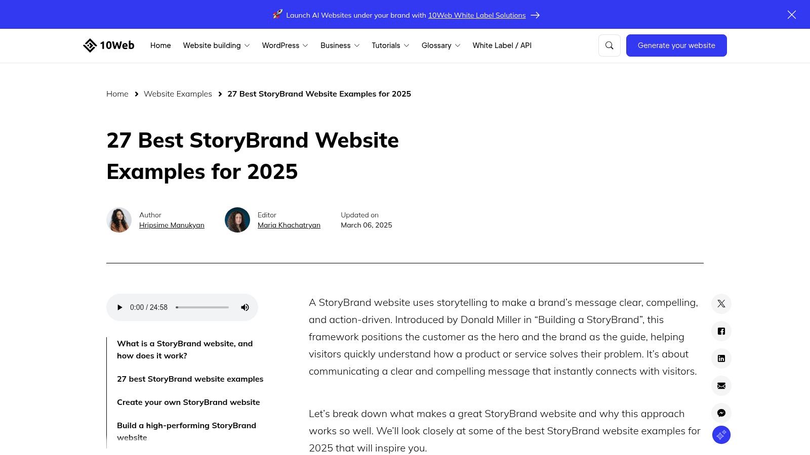Share article via email icon
The height and width of the screenshot is (455, 810).
pyautogui.click(x=721, y=386)
